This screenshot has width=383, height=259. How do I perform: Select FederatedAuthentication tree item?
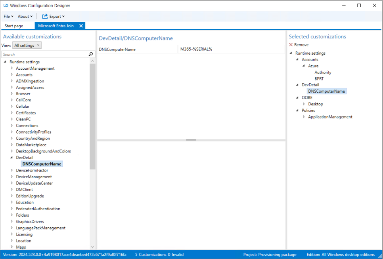coord(38,209)
